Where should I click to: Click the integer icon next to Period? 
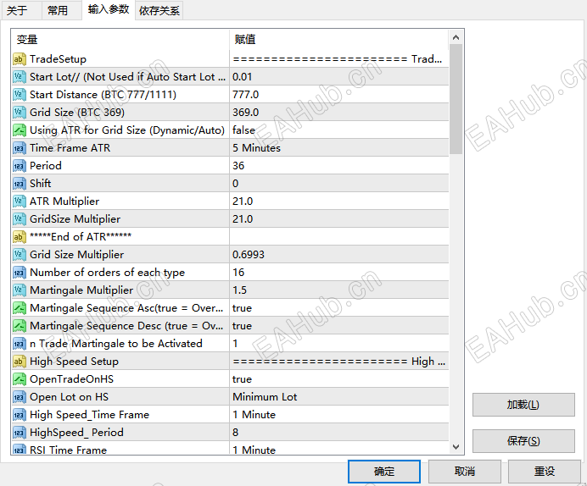(20, 166)
